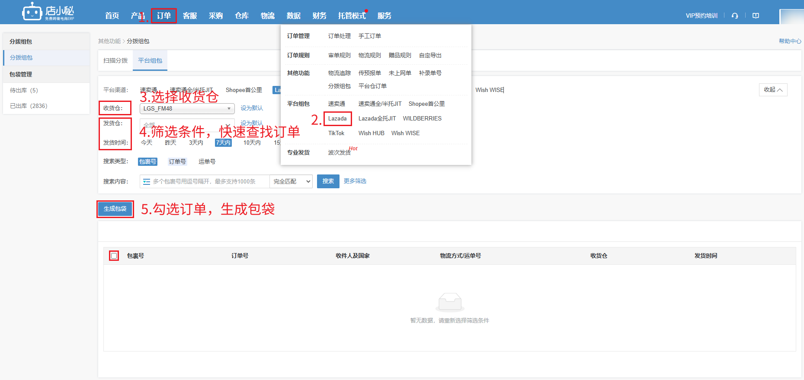Choose 物流追踪 in dropdown menu

(340, 73)
